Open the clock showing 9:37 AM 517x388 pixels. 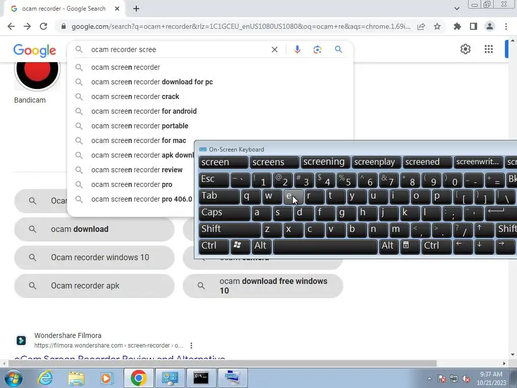point(491,378)
